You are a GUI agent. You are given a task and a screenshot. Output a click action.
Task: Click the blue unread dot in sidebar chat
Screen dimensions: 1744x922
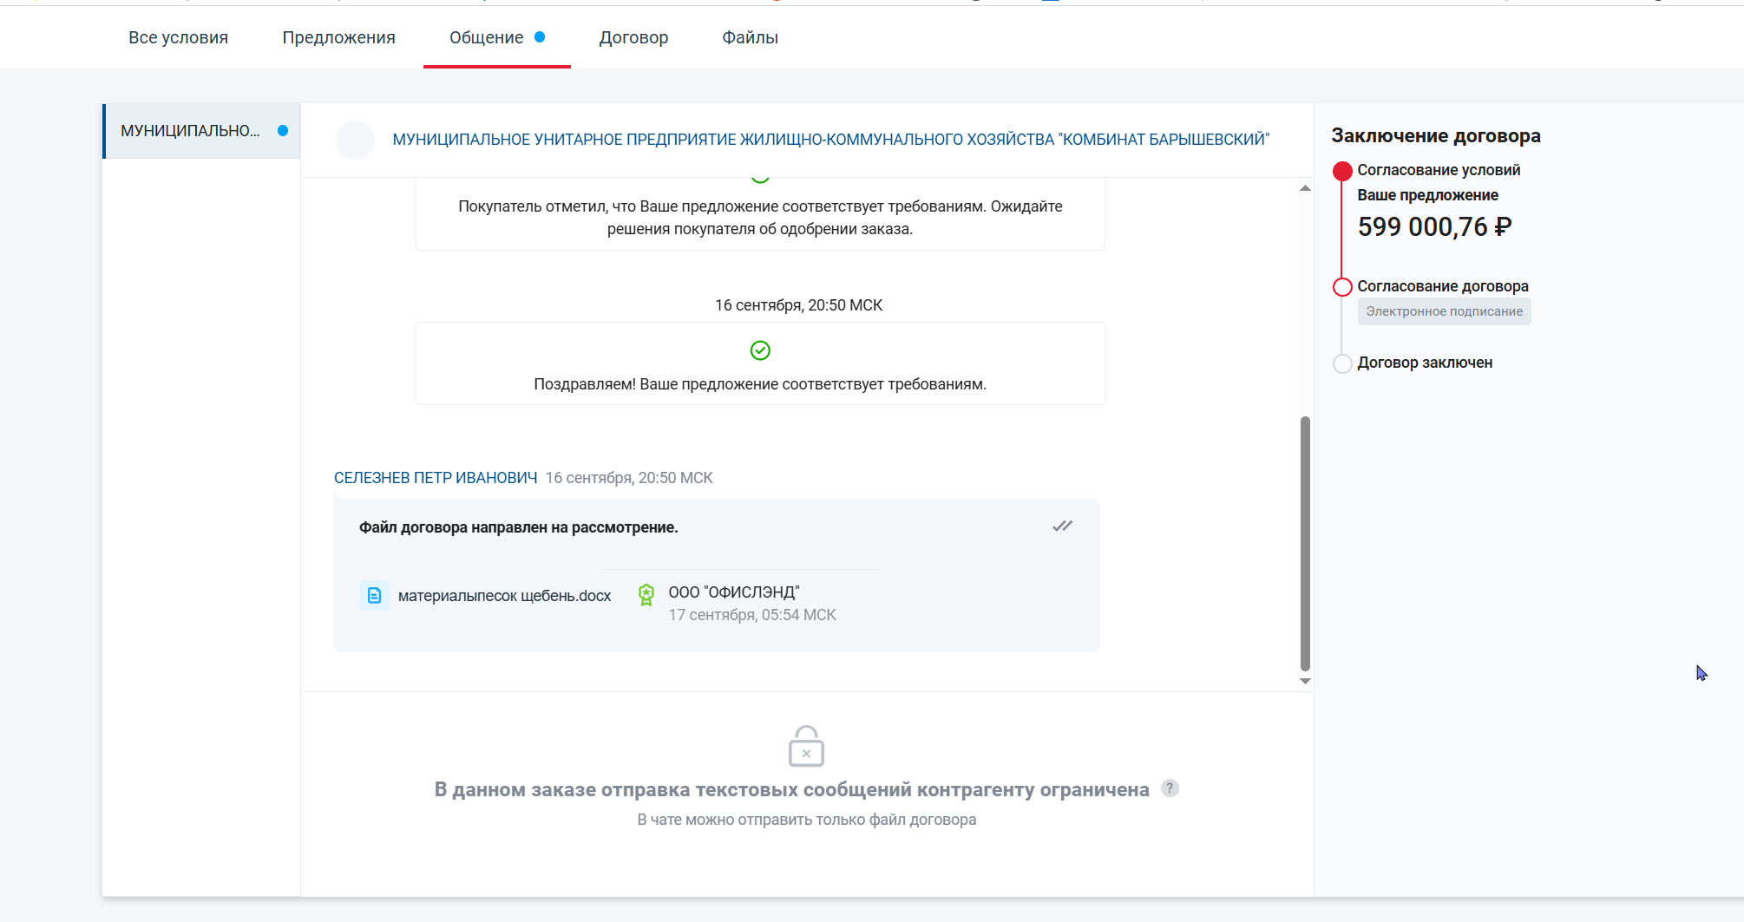coord(283,131)
